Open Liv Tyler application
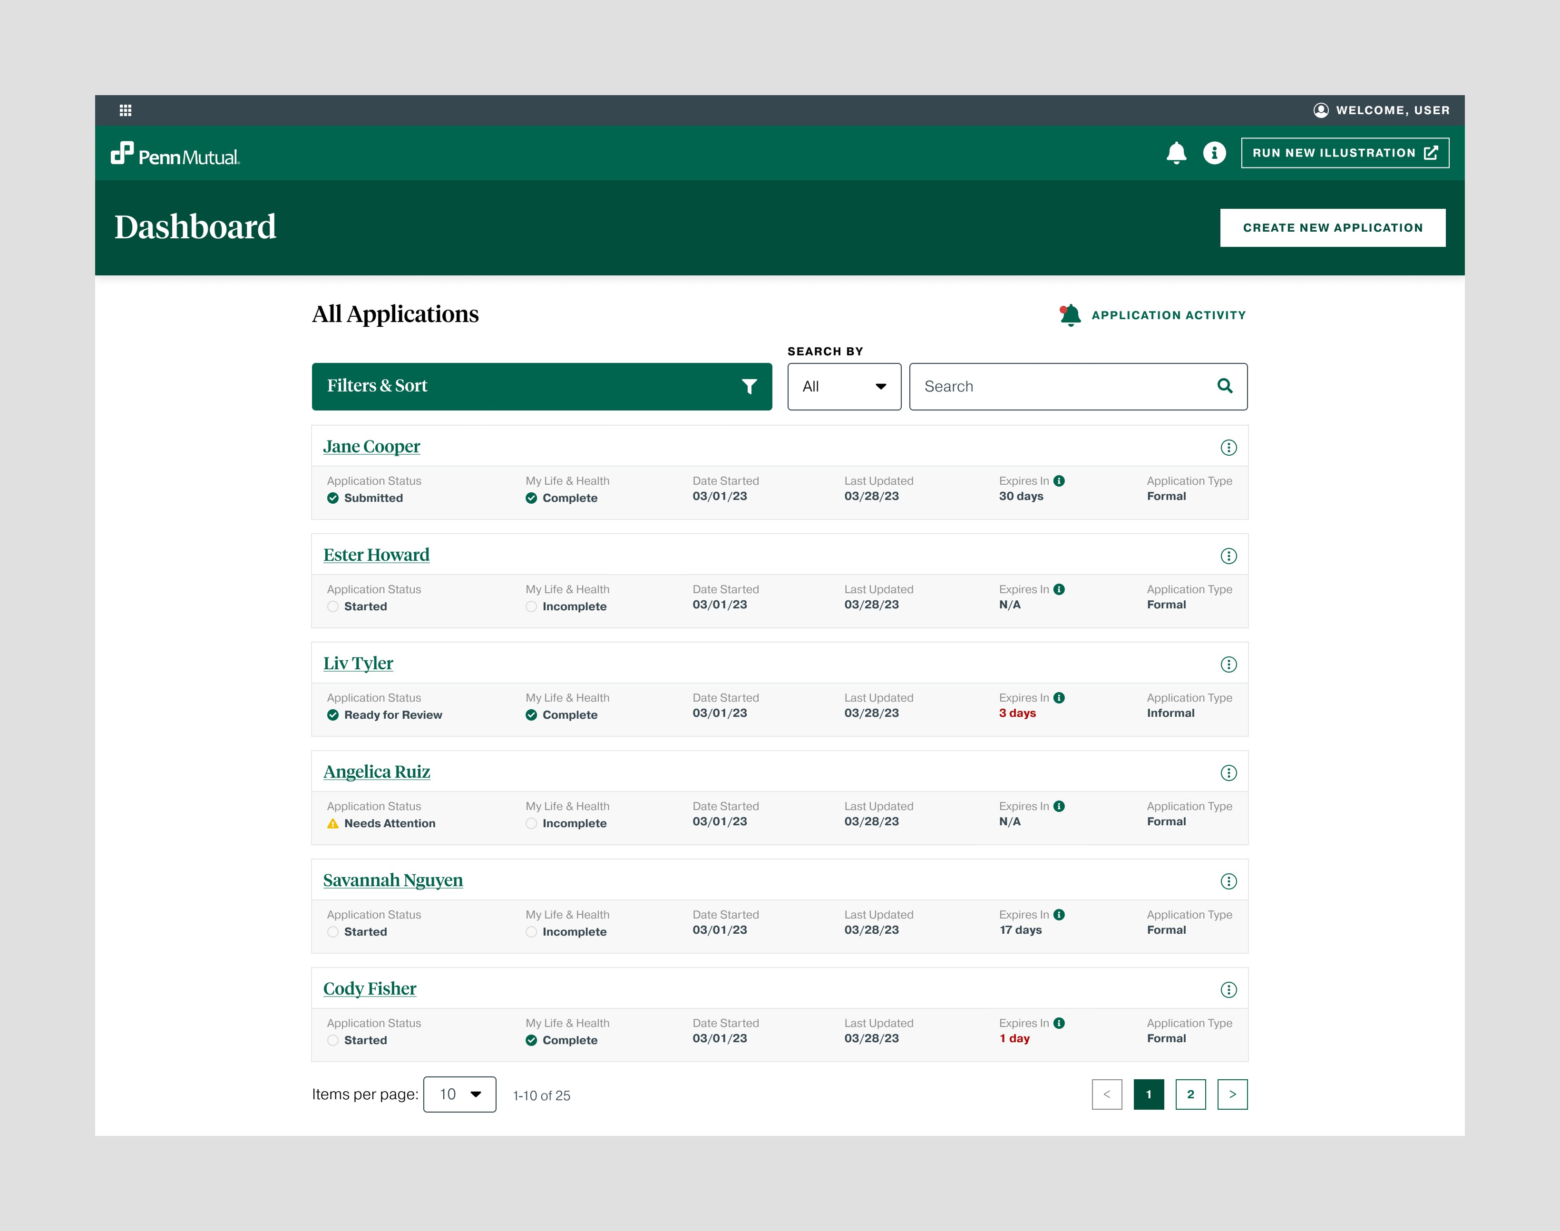Viewport: 1560px width, 1231px height. coord(358,663)
